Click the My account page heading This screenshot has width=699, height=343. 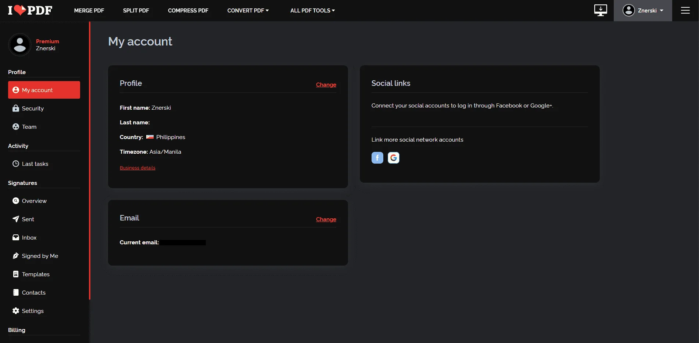pos(140,41)
